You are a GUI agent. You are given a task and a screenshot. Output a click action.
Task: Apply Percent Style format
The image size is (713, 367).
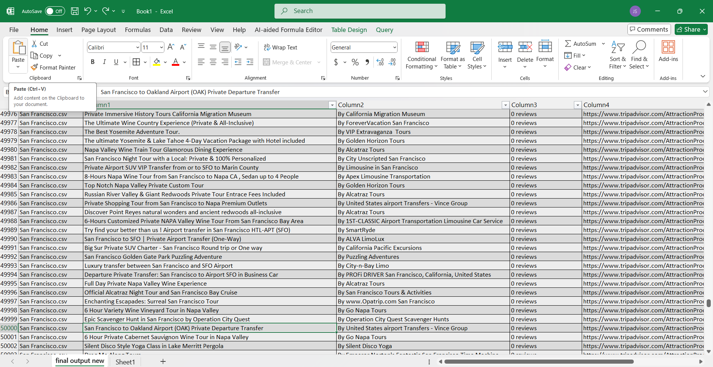coord(355,62)
